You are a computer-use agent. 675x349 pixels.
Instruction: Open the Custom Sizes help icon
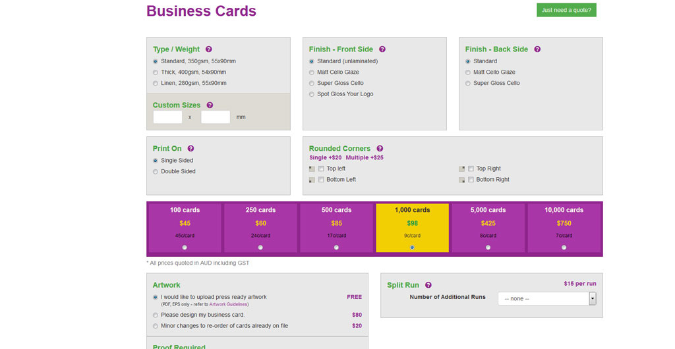pyautogui.click(x=210, y=105)
